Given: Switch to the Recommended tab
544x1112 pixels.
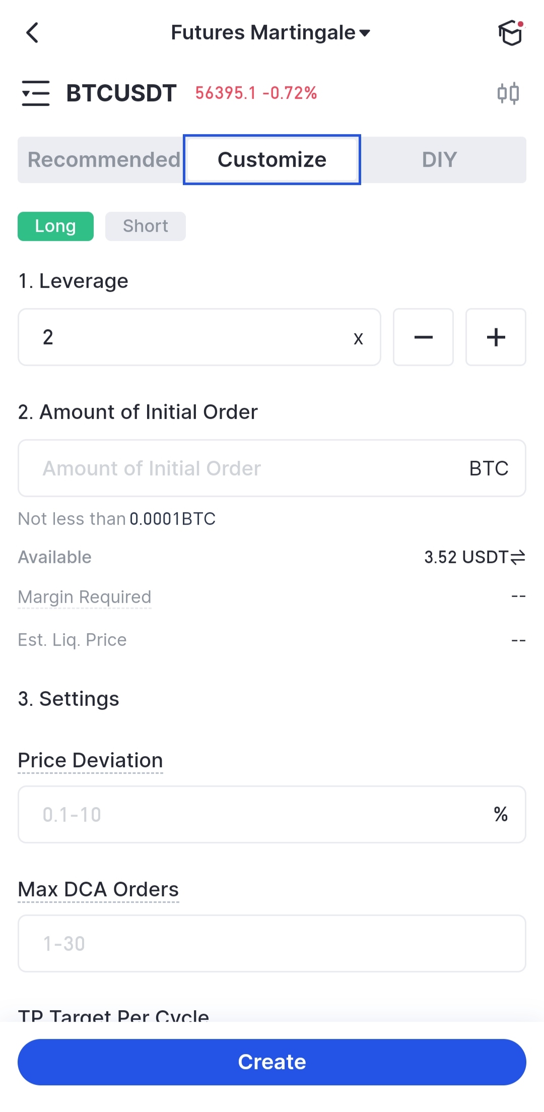Looking at the screenshot, I should tap(103, 160).
